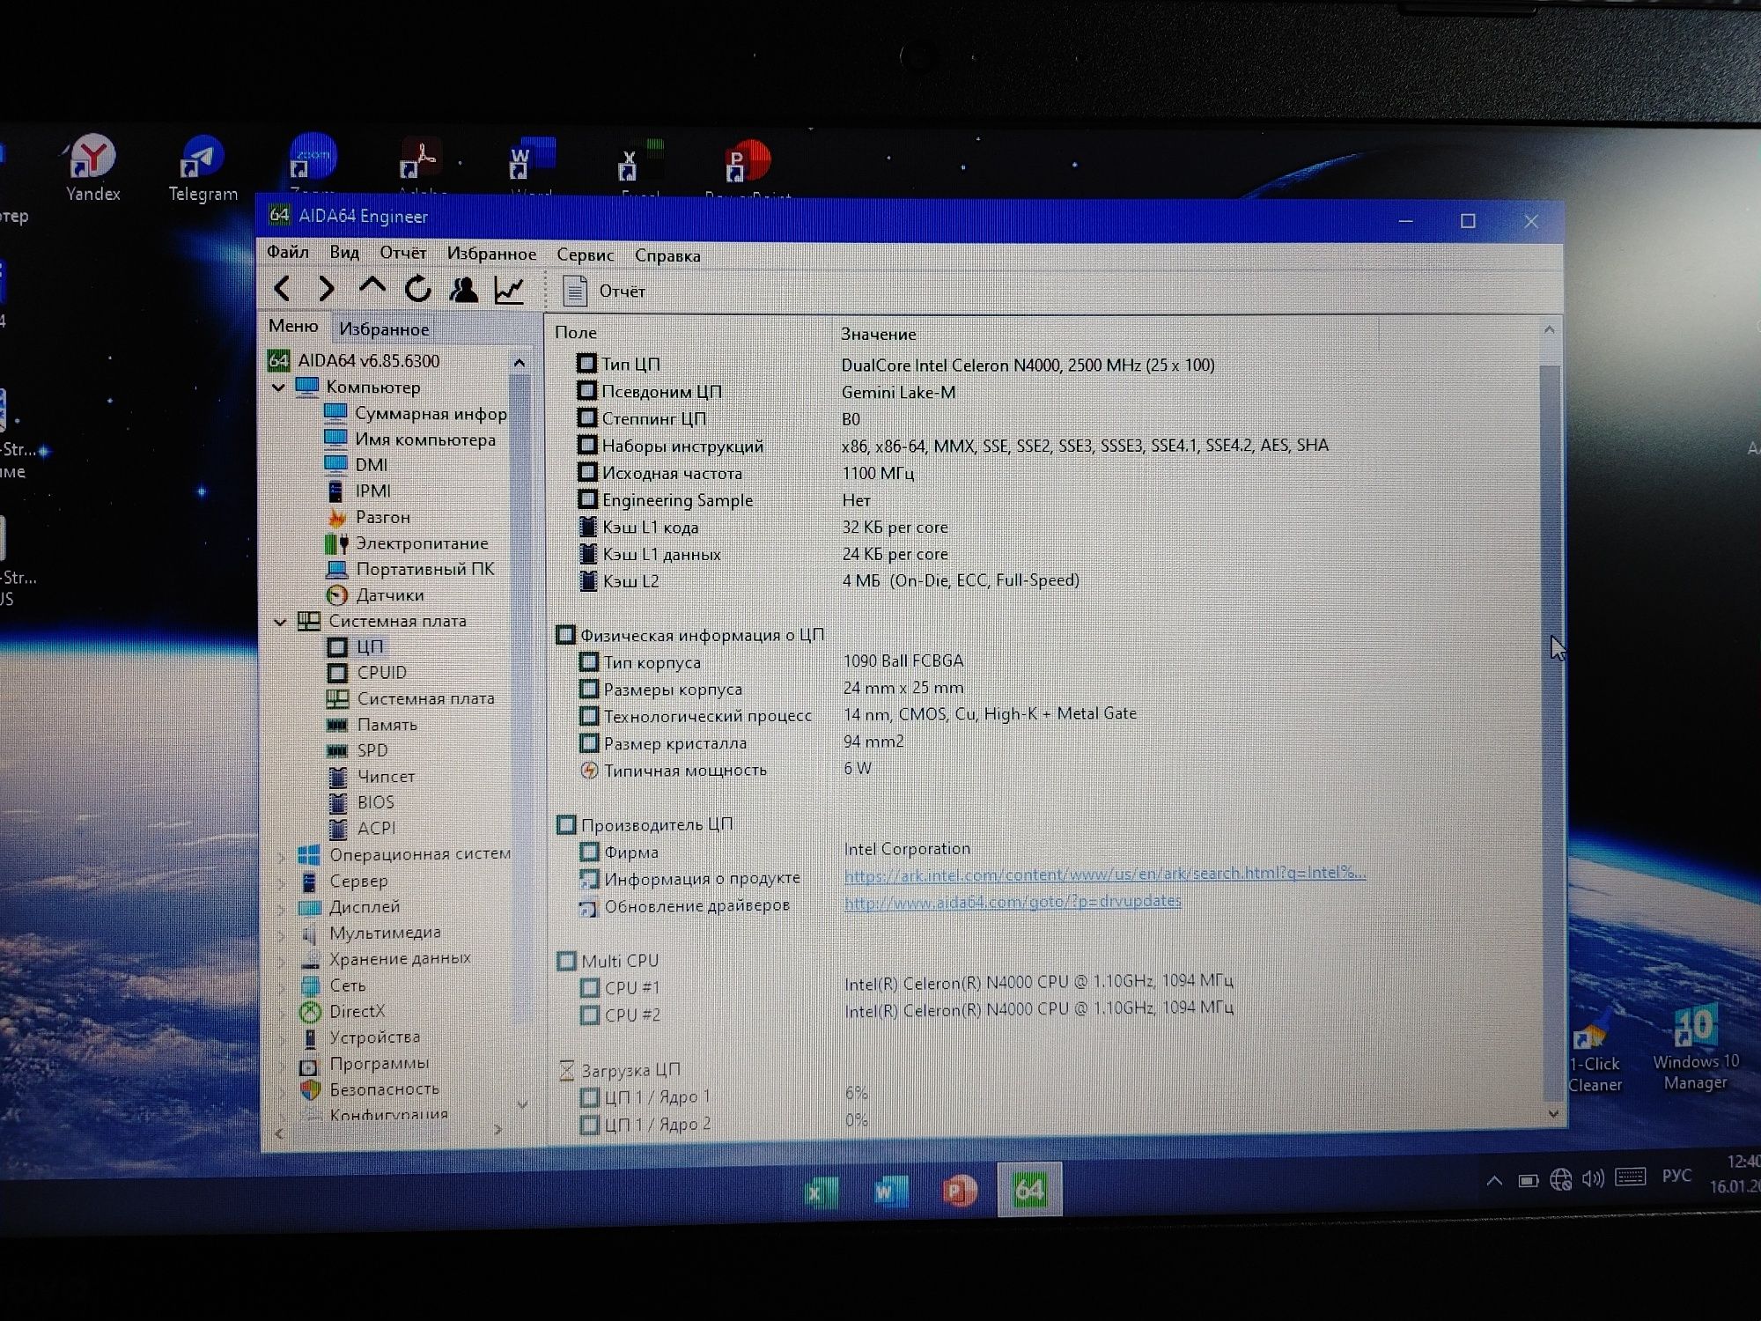Click the Forward navigation arrow in toolbar
The width and height of the screenshot is (1761, 1321).
point(327,288)
